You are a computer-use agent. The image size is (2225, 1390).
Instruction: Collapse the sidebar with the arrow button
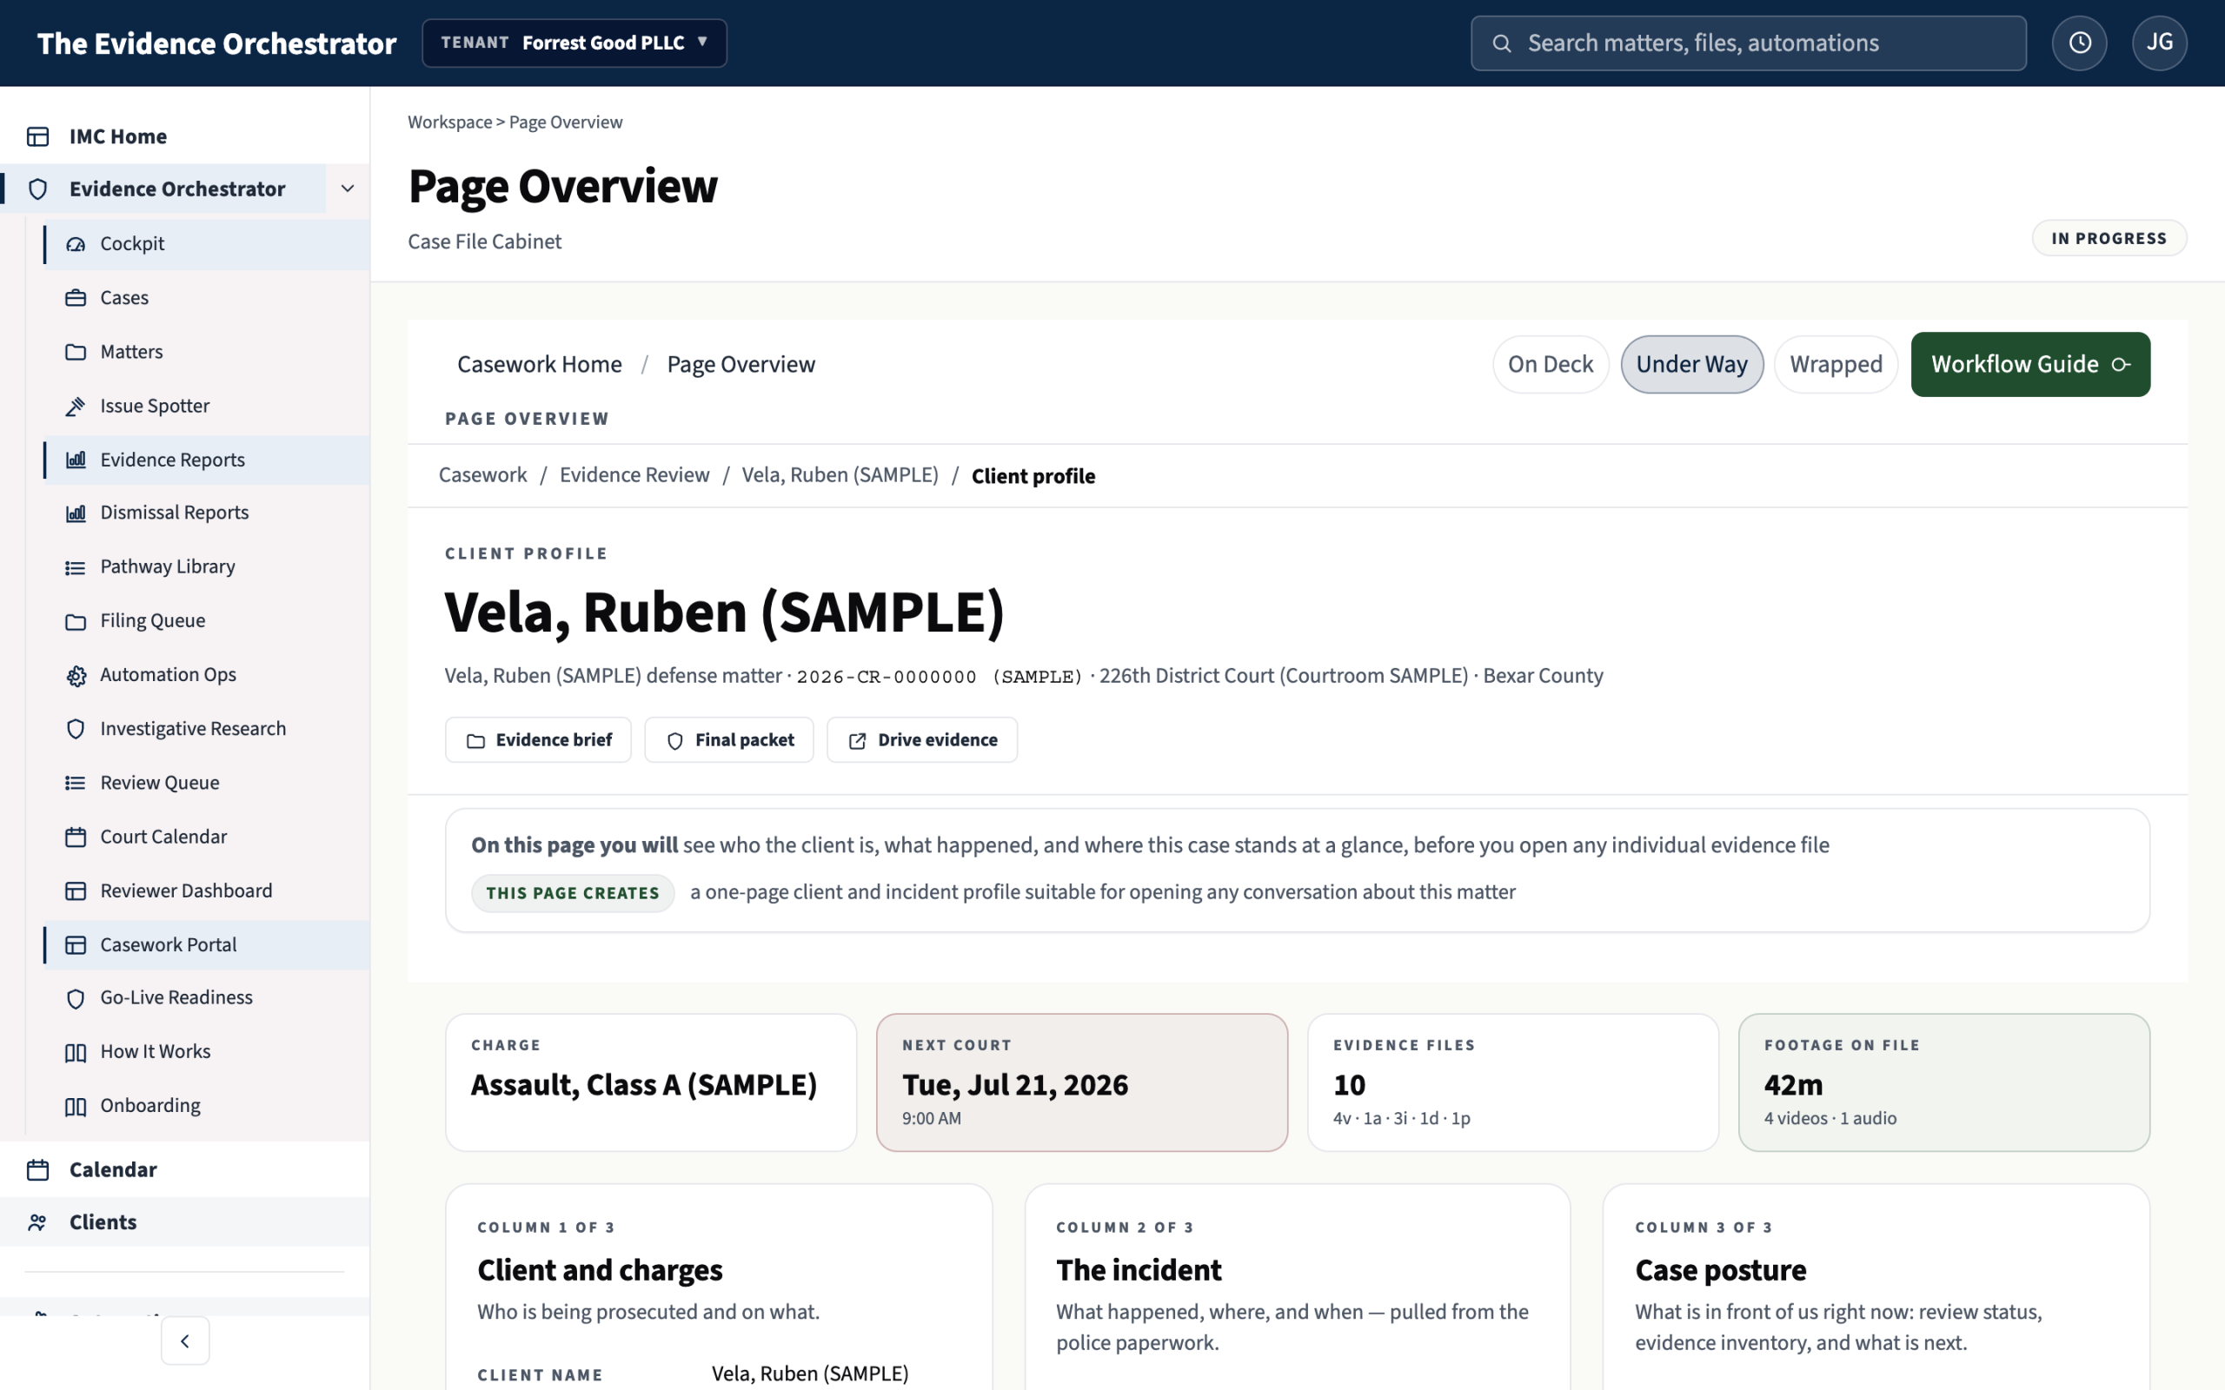[x=185, y=1341]
